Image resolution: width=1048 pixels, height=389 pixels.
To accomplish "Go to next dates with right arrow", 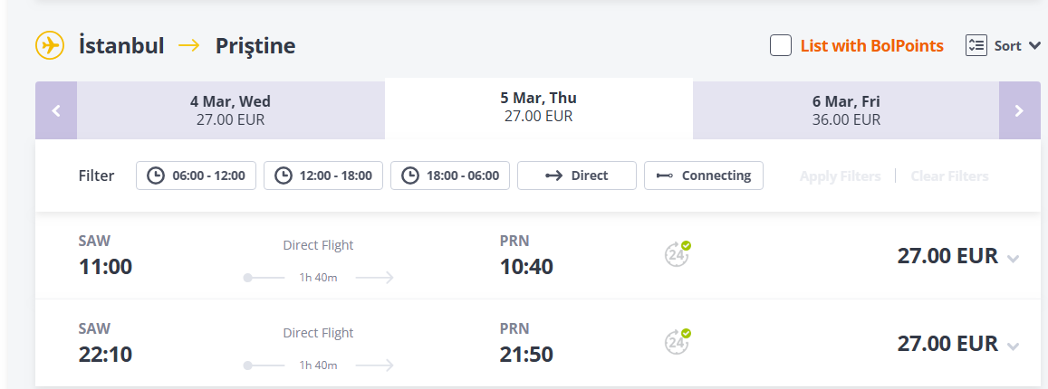I will (1019, 110).
